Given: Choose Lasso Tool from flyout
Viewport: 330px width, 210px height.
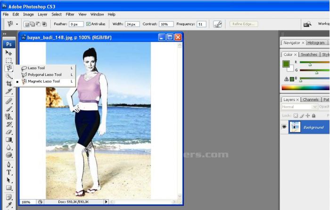Looking at the screenshot, I should pyautogui.click(x=45, y=68).
